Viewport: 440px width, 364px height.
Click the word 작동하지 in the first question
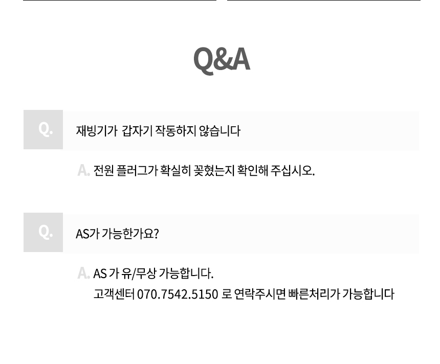coord(175,131)
